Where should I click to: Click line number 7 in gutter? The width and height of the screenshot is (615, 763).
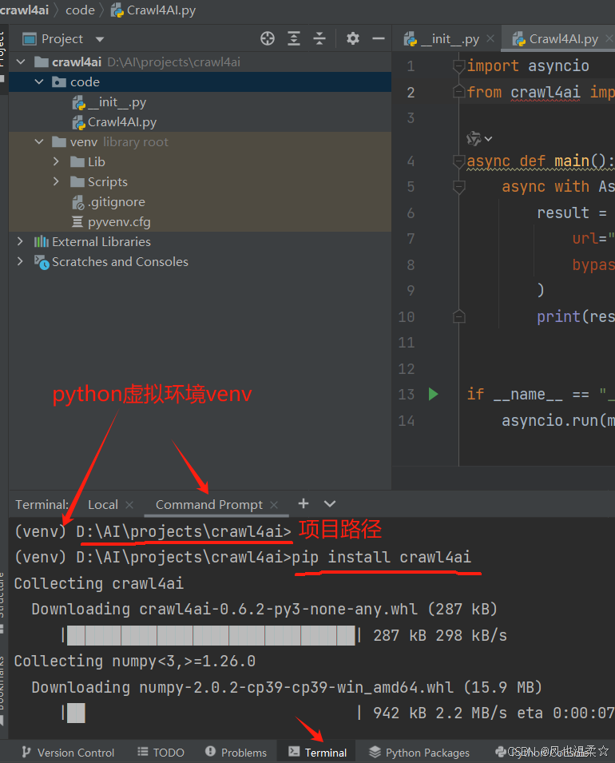tap(411, 238)
